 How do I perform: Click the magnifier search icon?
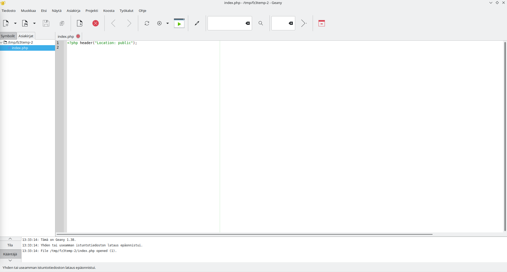click(261, 23)
